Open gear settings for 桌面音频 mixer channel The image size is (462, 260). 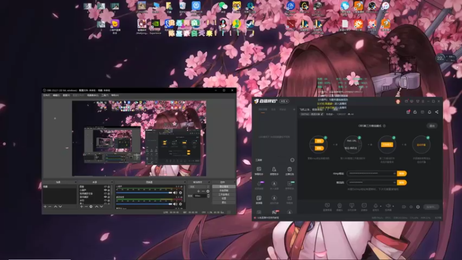(x=180, y=204)
